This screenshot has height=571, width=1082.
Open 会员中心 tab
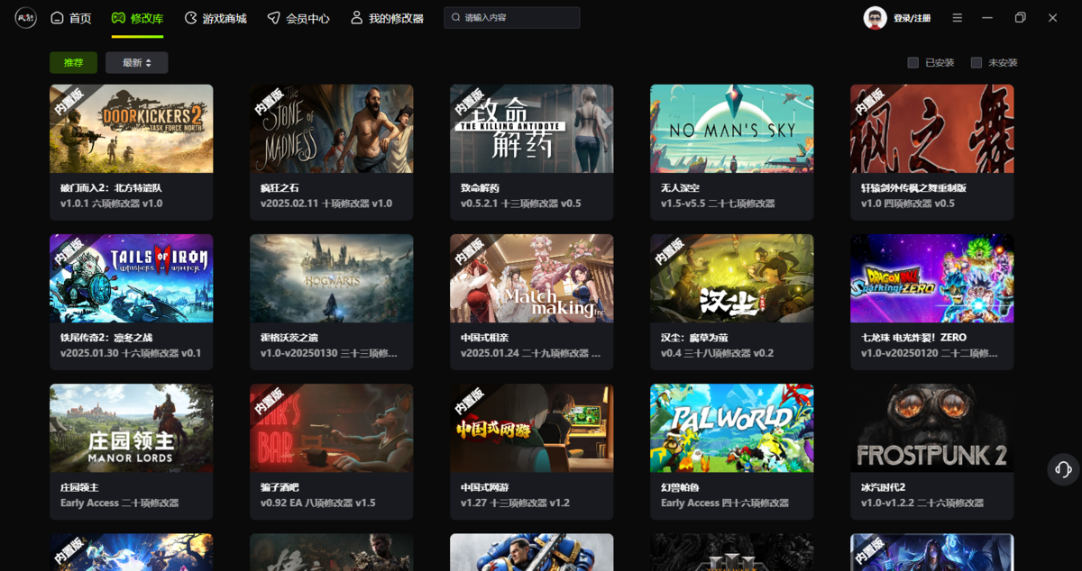tap(298, 18)
